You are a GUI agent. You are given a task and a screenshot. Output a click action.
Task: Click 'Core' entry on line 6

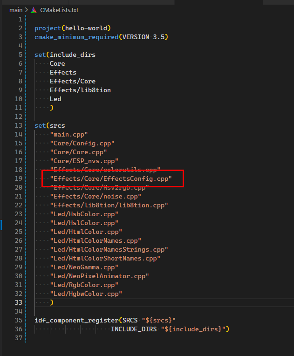point(57,63)
